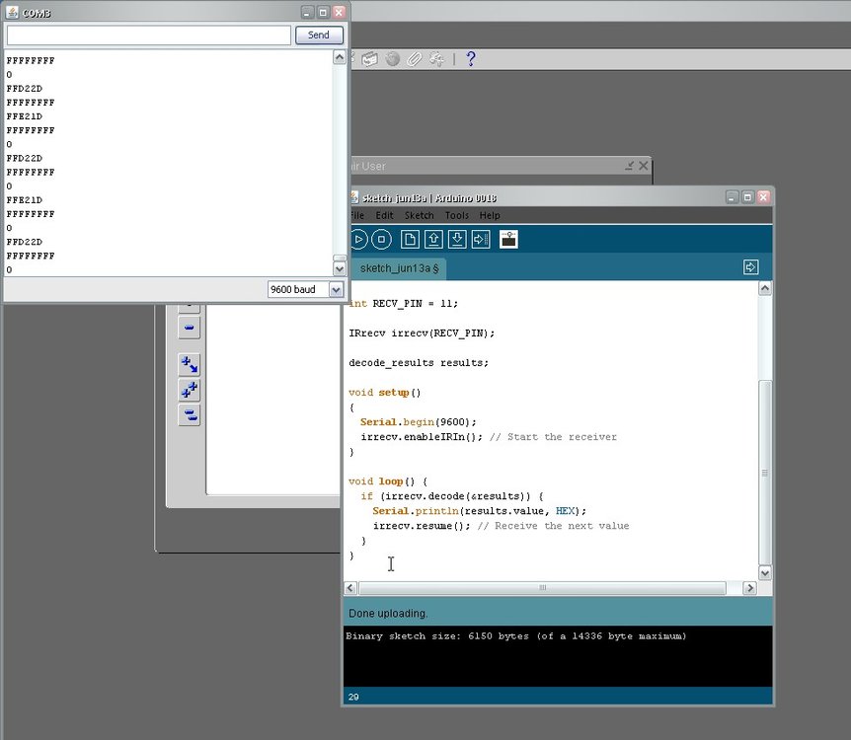
Task: Click the serial input text field
Action: tap(149, 36)
